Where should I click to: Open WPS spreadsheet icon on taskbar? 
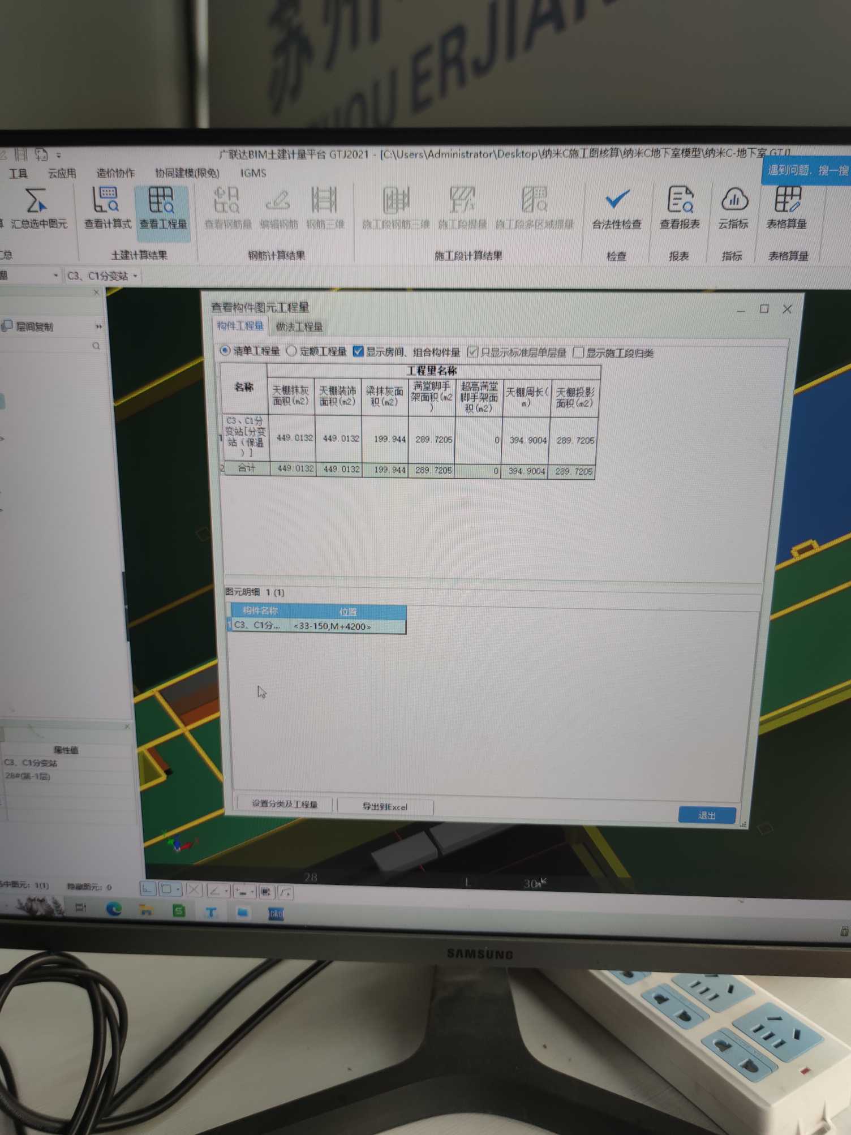pyautogui.click(x=179, y=911)
